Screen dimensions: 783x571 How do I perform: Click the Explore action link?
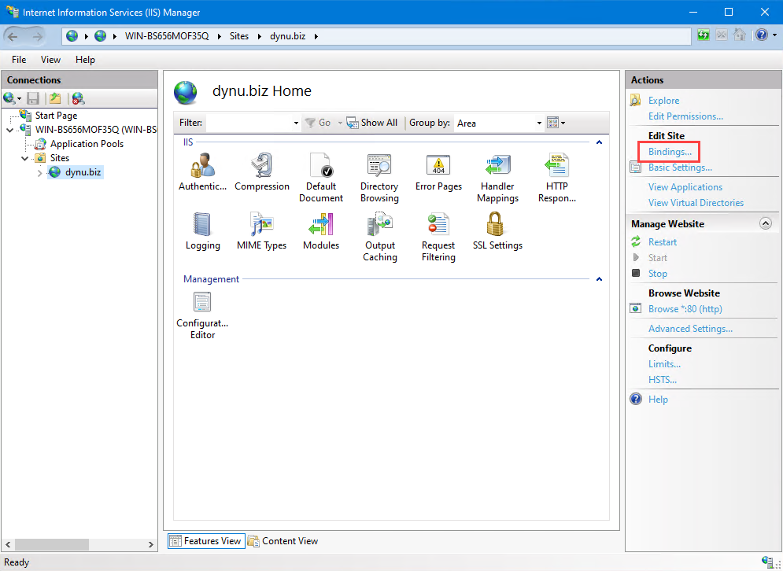[663, 101]
